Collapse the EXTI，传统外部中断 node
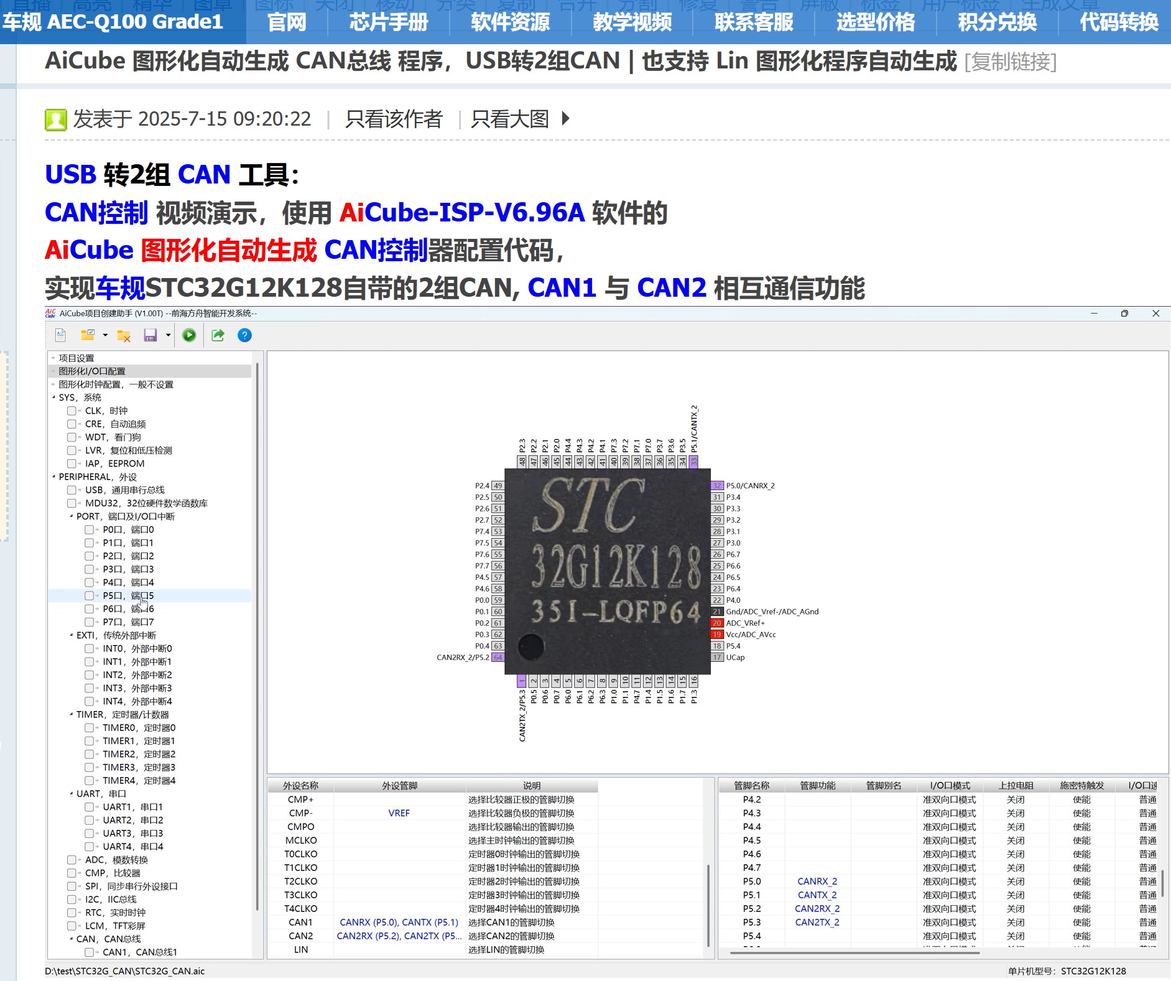 click(x=71, y=635)
